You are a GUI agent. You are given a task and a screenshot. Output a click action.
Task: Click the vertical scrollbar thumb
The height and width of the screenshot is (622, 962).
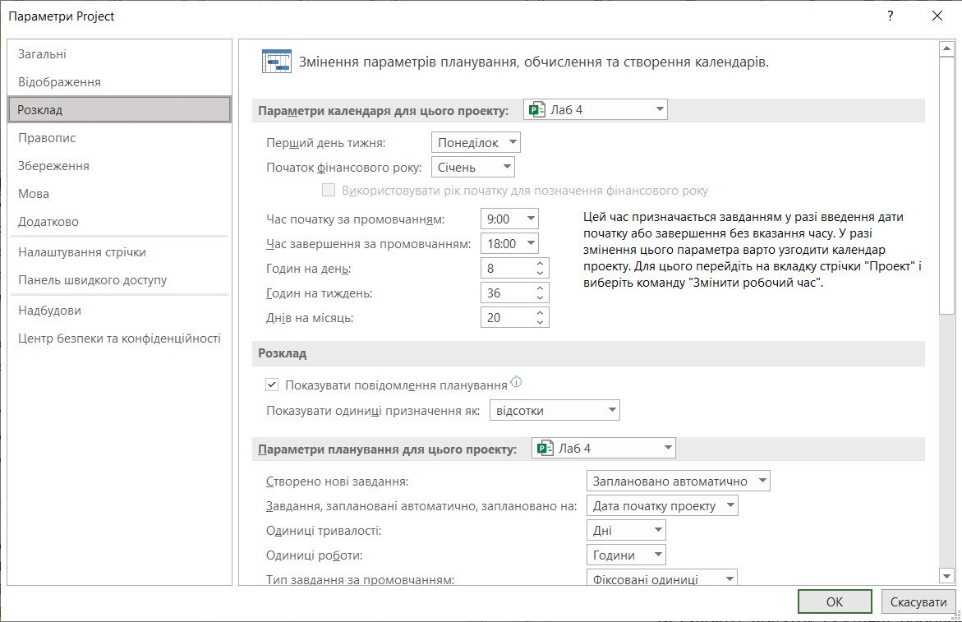[x=946, y=186]
